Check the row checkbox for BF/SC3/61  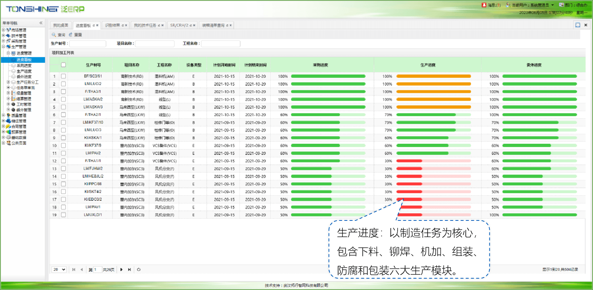[x=63, y=76]
